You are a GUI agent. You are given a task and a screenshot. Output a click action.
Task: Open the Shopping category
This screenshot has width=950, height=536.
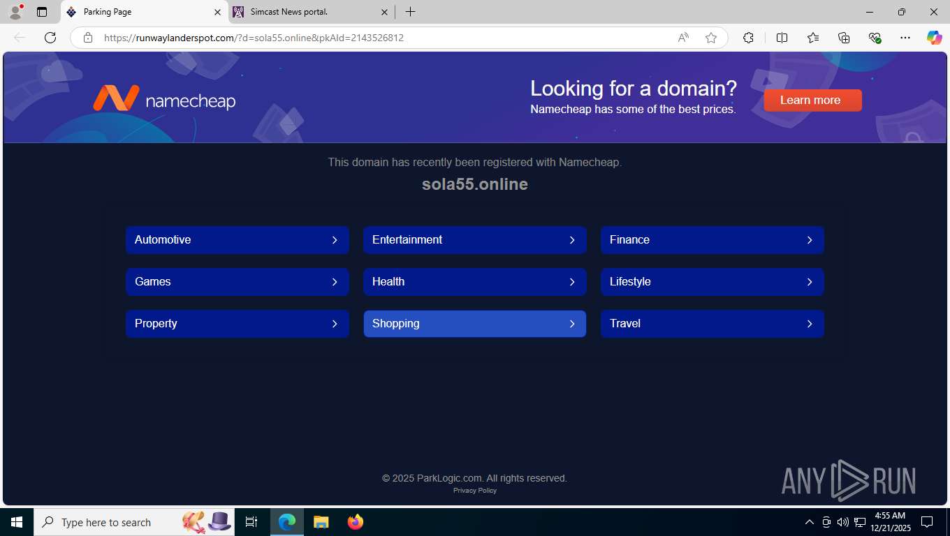[x=475, y=323]
